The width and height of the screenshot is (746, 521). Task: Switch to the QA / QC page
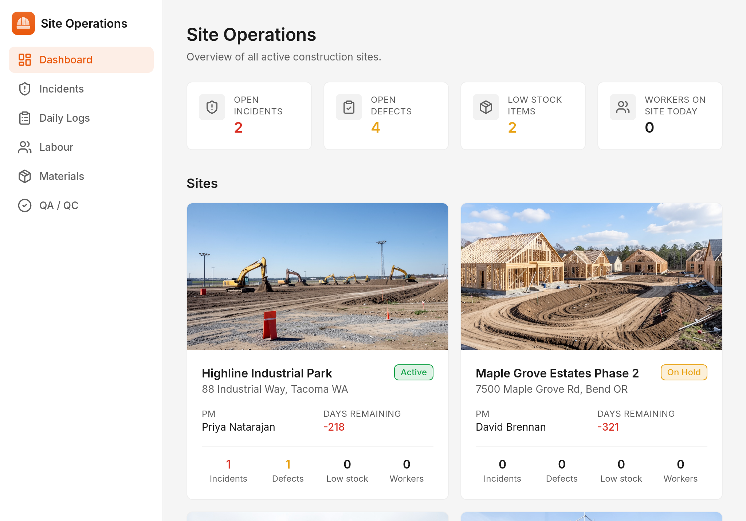click(x=81, y=205)
